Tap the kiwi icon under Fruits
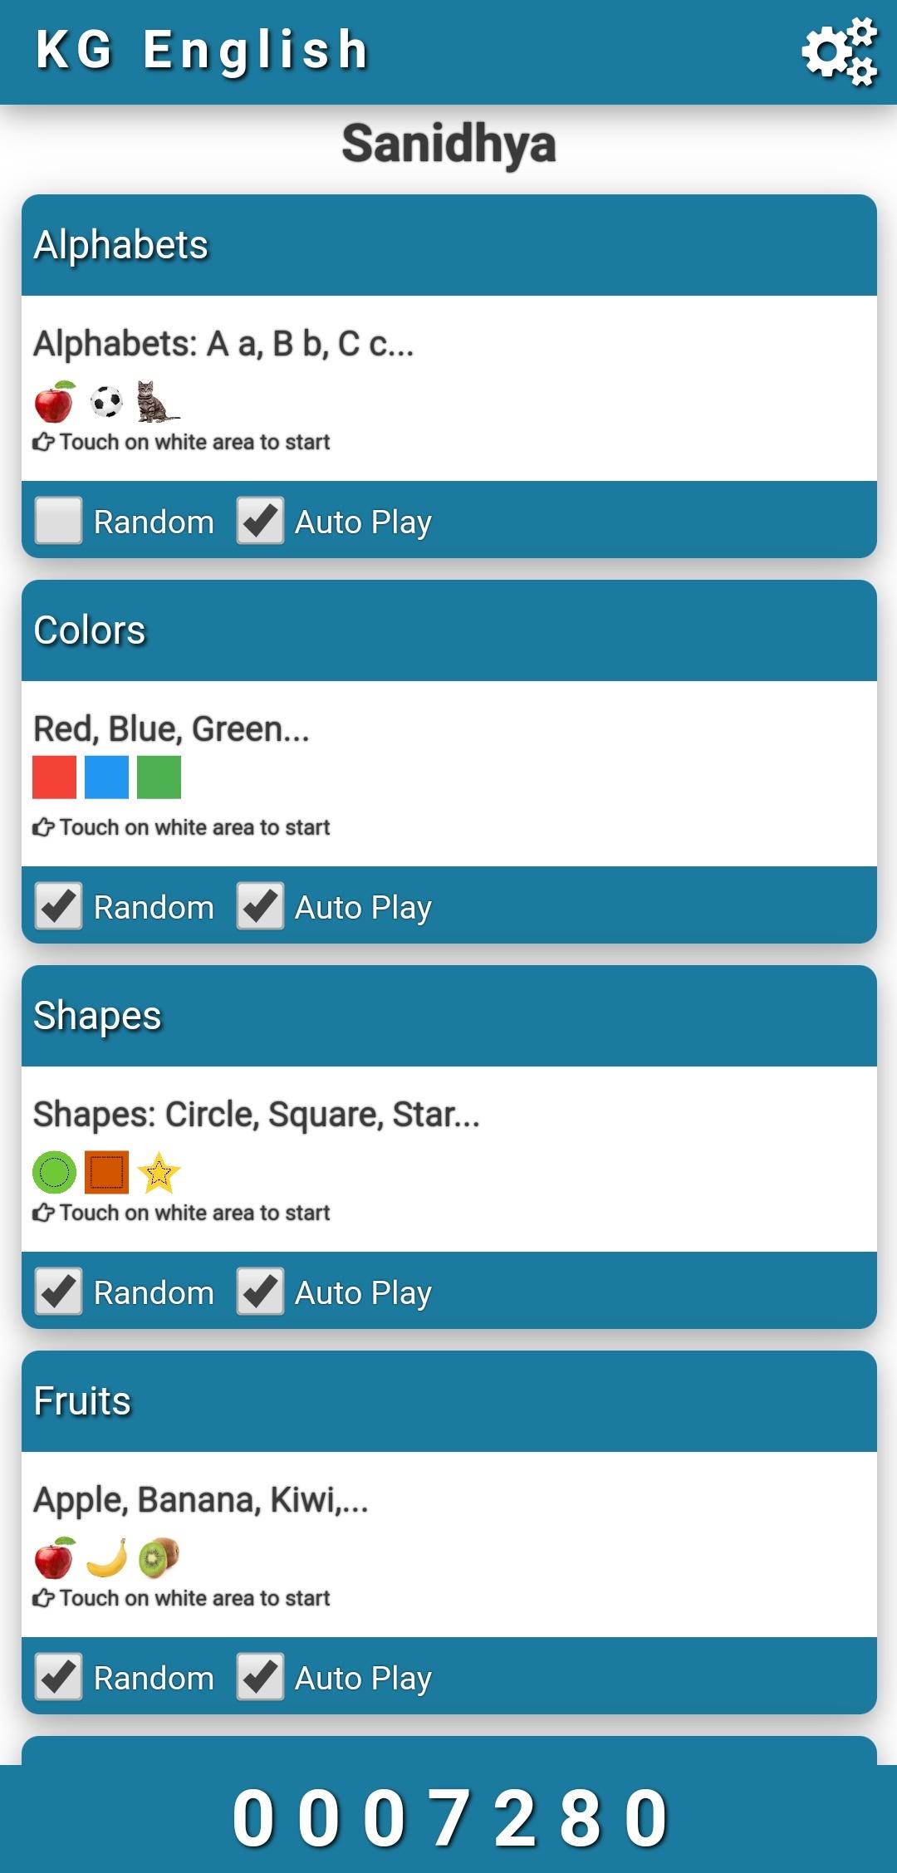This screenshot has height=1873, width=897. 158,1557
